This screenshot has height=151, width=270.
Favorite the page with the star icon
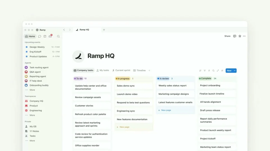coord(240,36)
